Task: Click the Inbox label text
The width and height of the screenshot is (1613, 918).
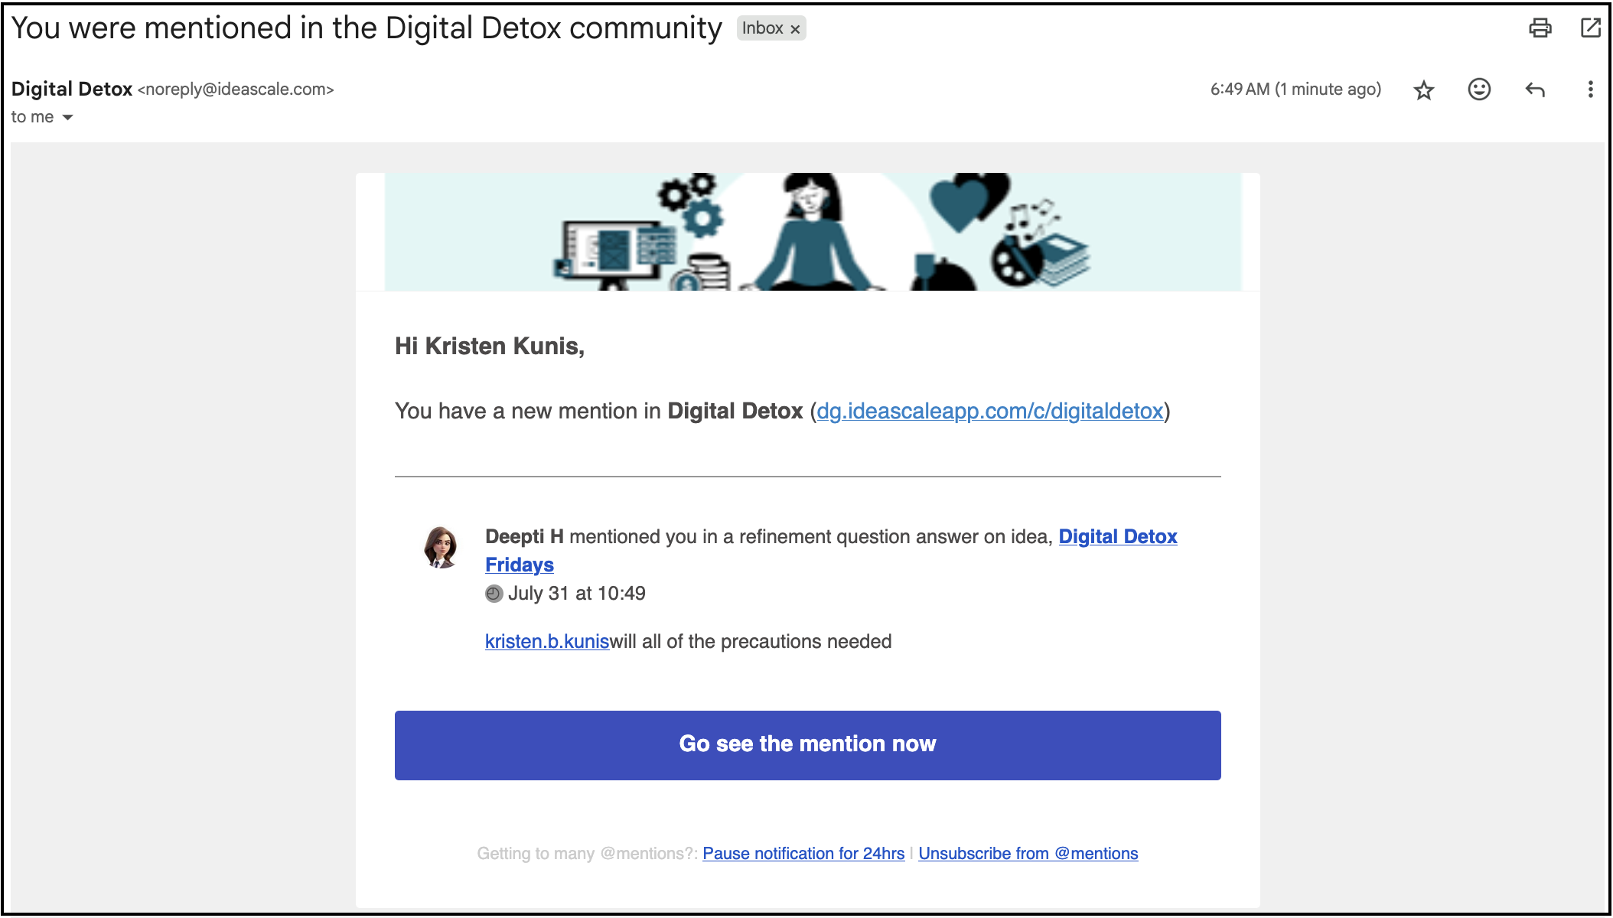Action: pos(762,28)
